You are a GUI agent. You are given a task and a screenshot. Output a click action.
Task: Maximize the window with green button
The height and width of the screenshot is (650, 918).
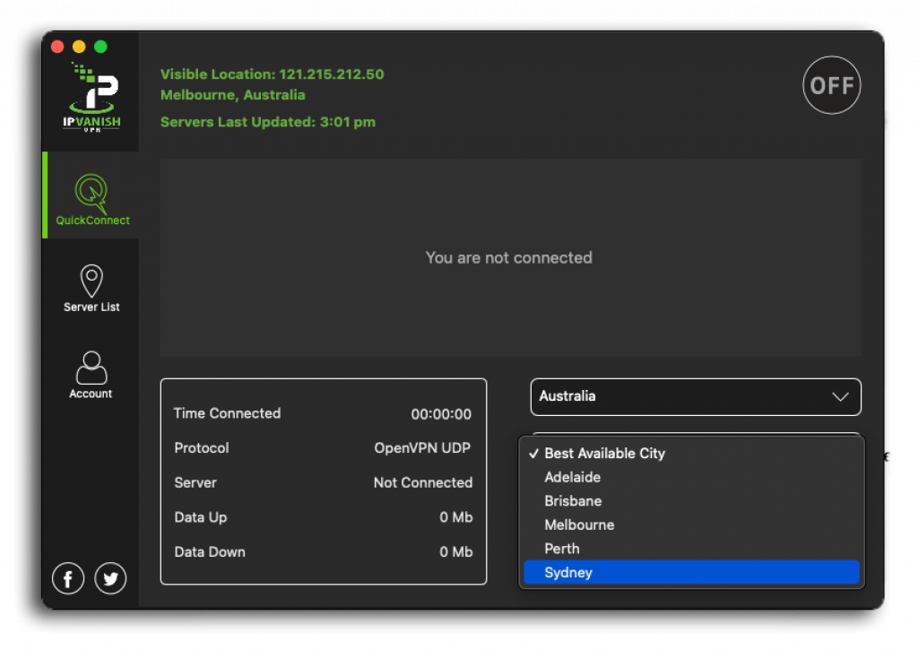100,47
